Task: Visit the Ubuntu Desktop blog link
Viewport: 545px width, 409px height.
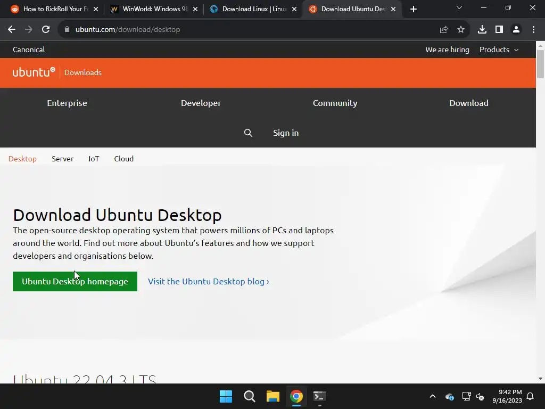Action: 209,281
